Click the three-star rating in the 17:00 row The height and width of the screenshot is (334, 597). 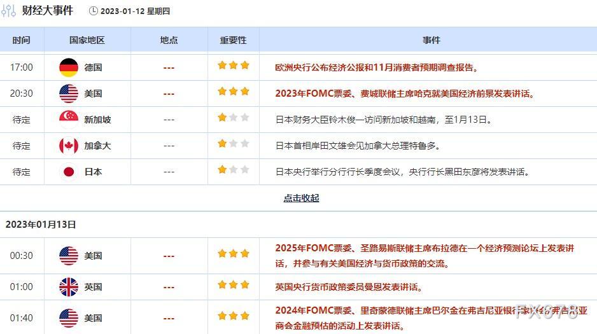[x=234, y=66]
